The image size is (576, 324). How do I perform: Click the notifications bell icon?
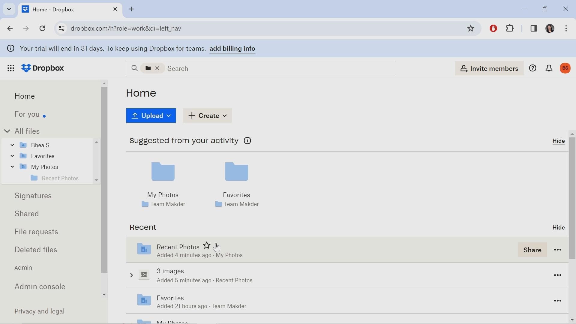(x=549, y=68)
